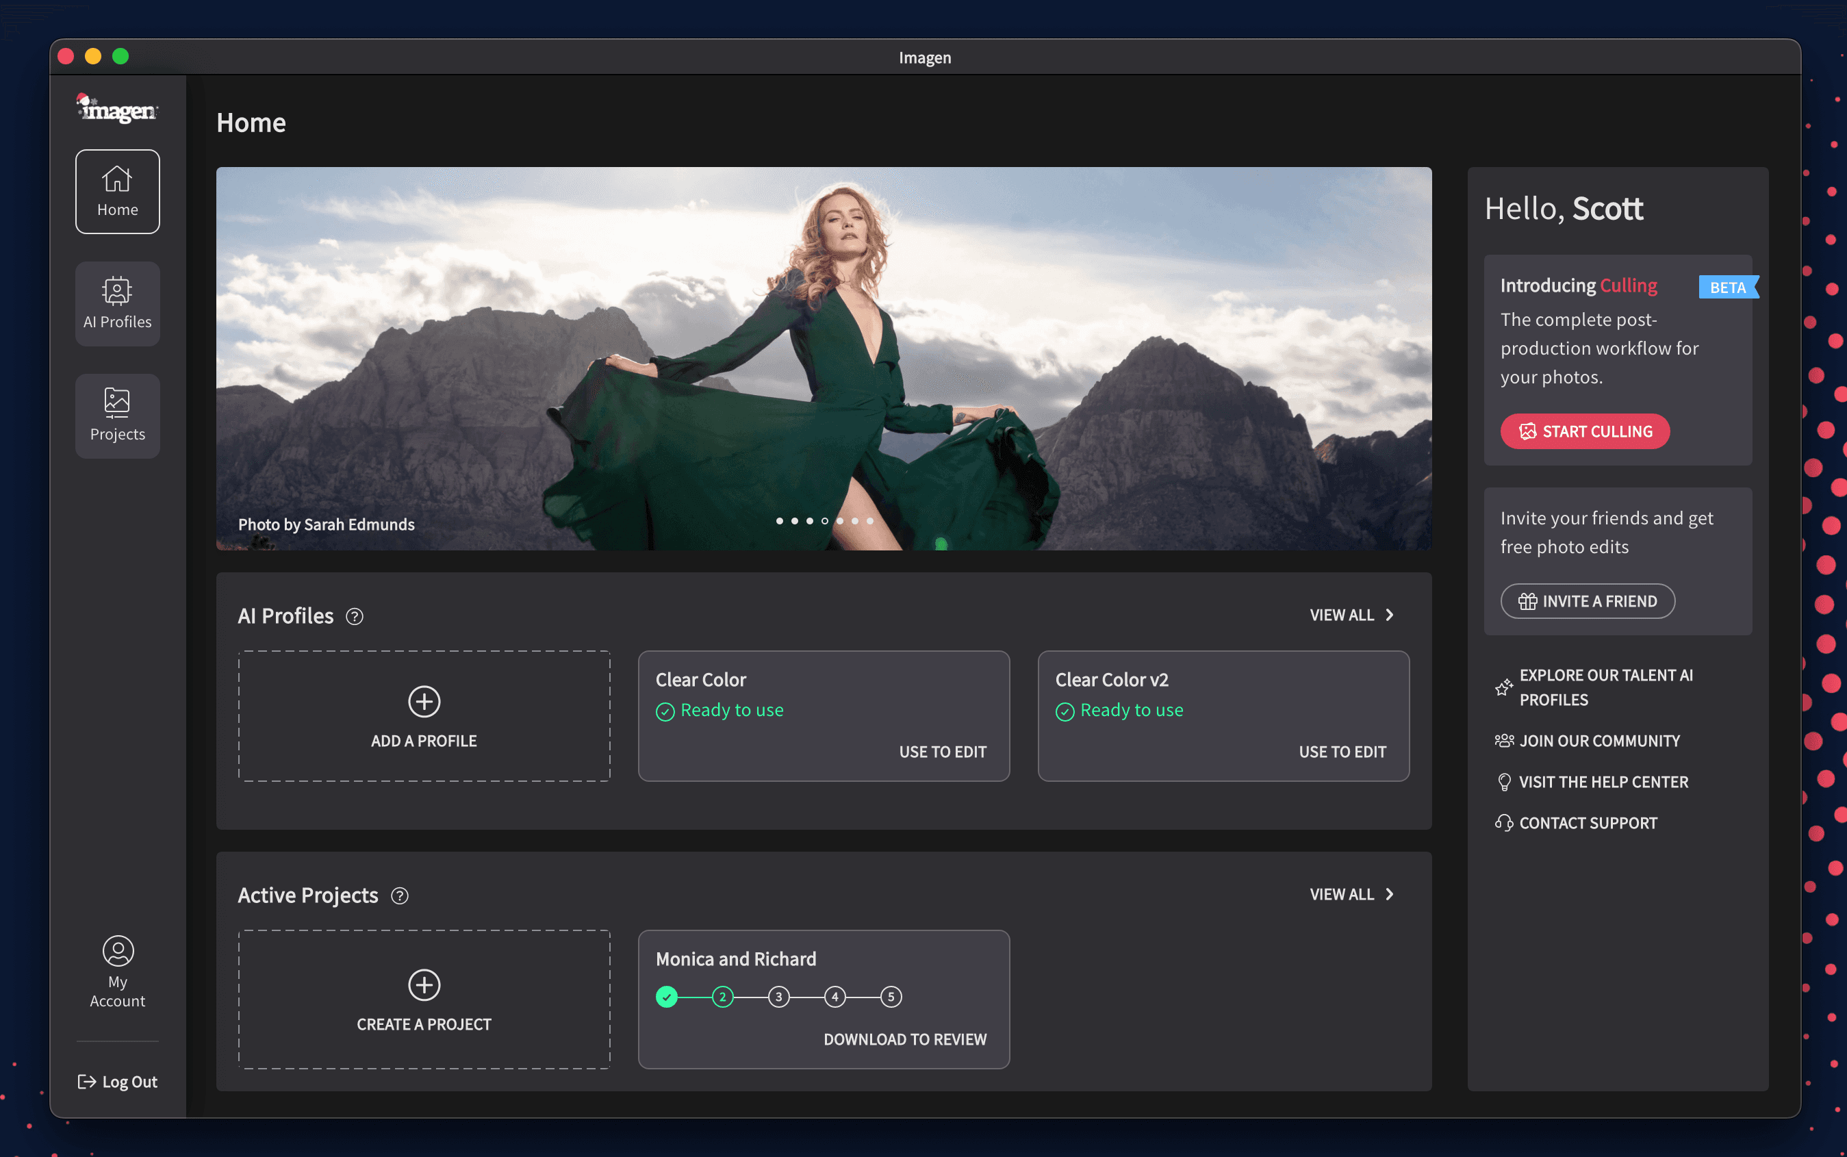
Task: Click help icon beside AI Profiles heading
Action: (354, 616)
